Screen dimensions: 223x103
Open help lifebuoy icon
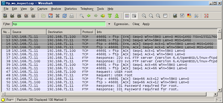206,16
